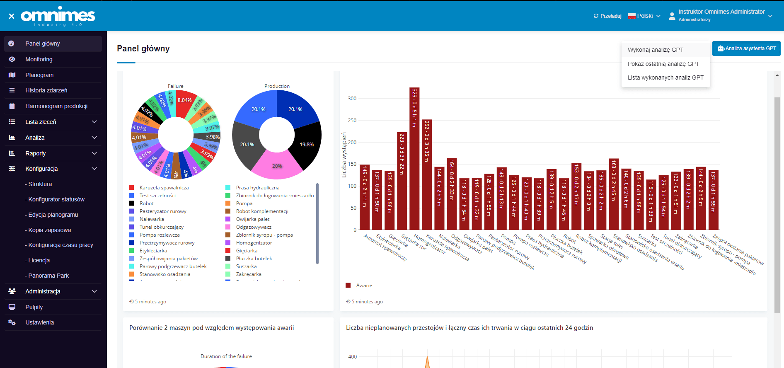Screen dimensions: 784x368
Task: Close the sidebar with the X icon
Action: click(12, 16)
